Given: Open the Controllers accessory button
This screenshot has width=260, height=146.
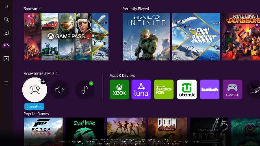Looking at the screenshot, I should pos(35,90).
